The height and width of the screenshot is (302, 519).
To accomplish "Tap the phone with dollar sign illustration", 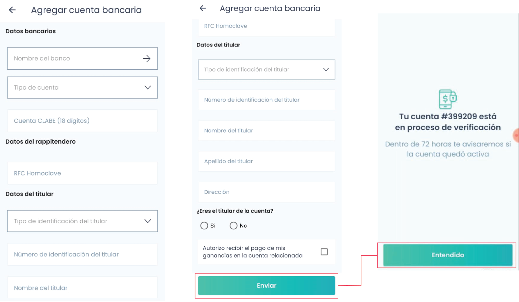I will click(x=448, y=99).
